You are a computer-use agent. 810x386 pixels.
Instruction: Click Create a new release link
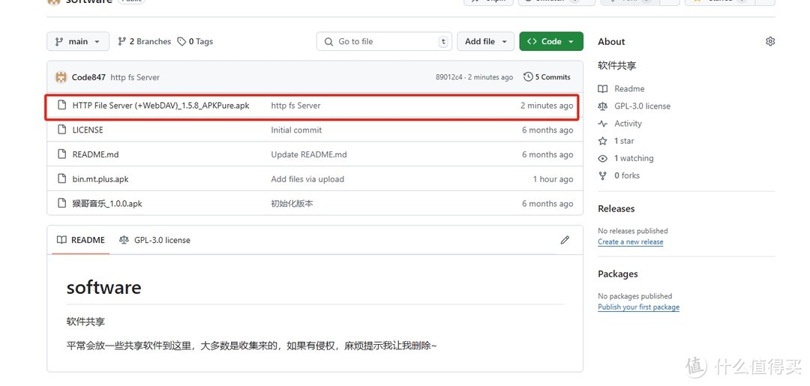630,241
